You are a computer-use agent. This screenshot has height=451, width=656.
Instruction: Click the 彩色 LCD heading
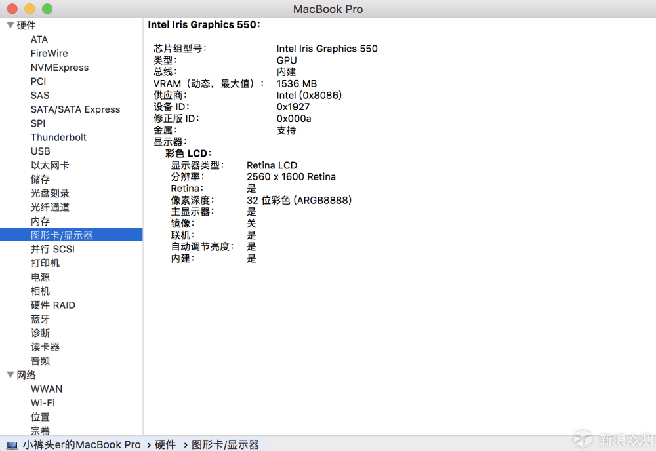(188, 153)
